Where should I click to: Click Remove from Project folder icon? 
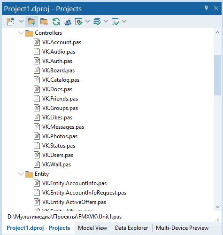click(44, 22)
